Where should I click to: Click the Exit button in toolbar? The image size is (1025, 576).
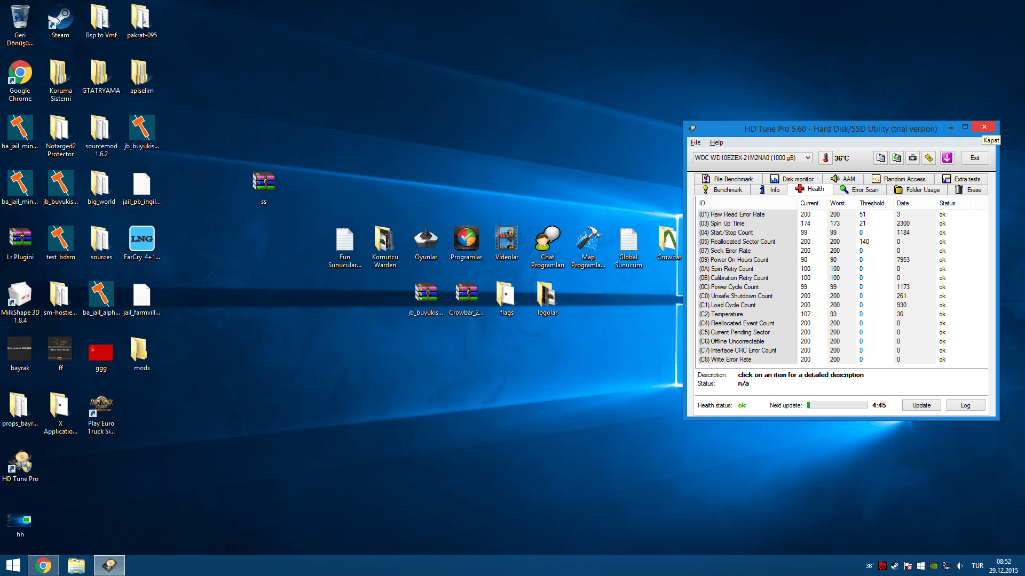pyautogui.click(x=974, y=158)
